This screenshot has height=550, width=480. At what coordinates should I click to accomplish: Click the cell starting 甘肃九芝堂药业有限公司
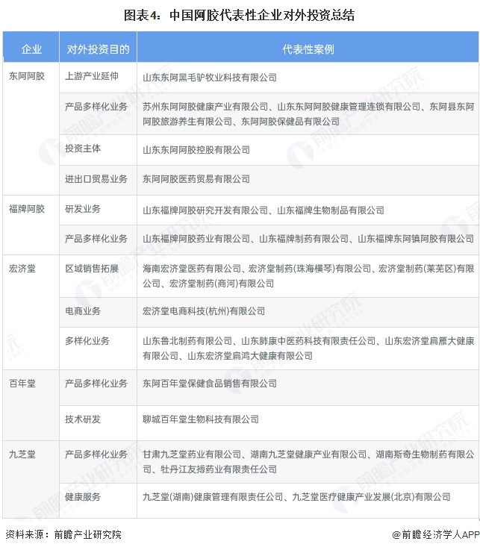(x=308, y=462)
